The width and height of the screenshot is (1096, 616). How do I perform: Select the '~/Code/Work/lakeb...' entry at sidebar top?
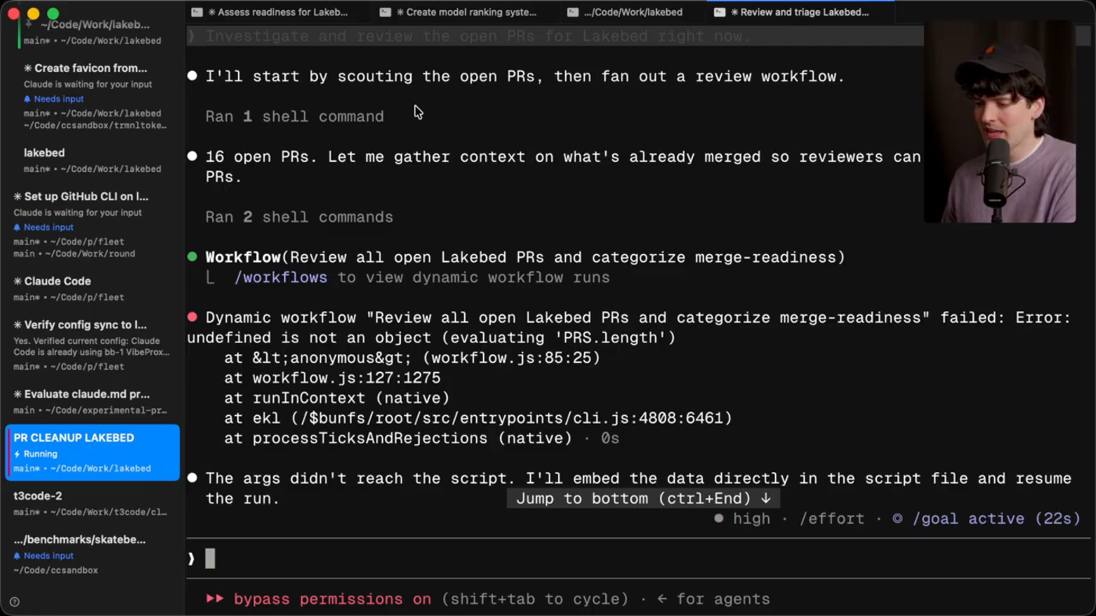92,32
